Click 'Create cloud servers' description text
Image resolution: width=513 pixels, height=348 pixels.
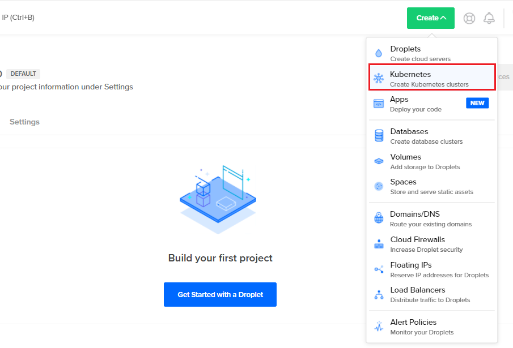click(421, 59)
